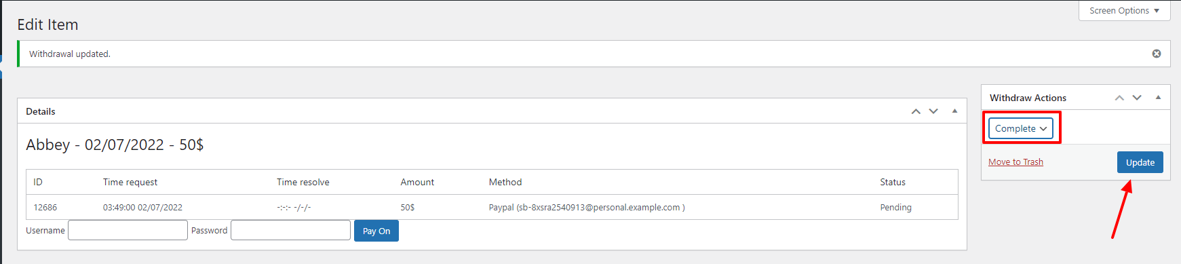1181x264 pixels.
Task: Focus the Password input field
Action: tap(290, 230)
